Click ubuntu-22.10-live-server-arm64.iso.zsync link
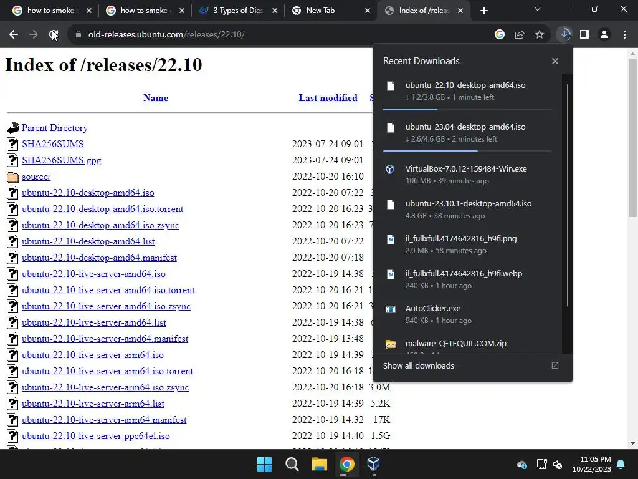The width and height of the screenshot is (638, 479). coord(105,387)
